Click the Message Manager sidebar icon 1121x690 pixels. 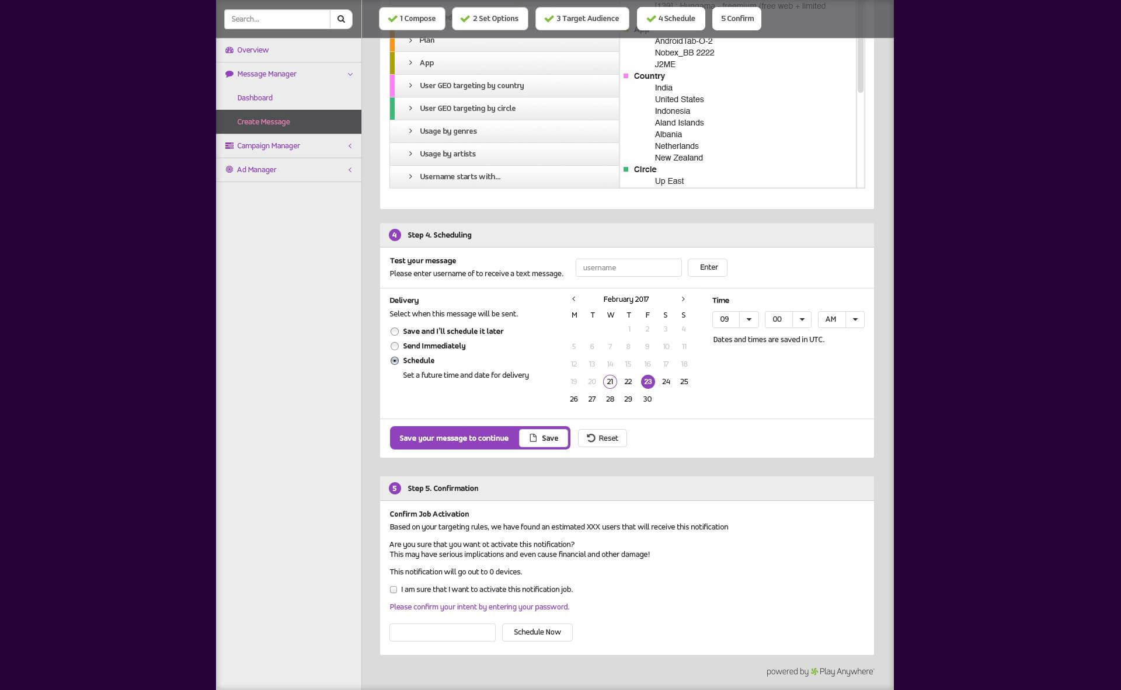pyautogui.click(x=229, y=74)
